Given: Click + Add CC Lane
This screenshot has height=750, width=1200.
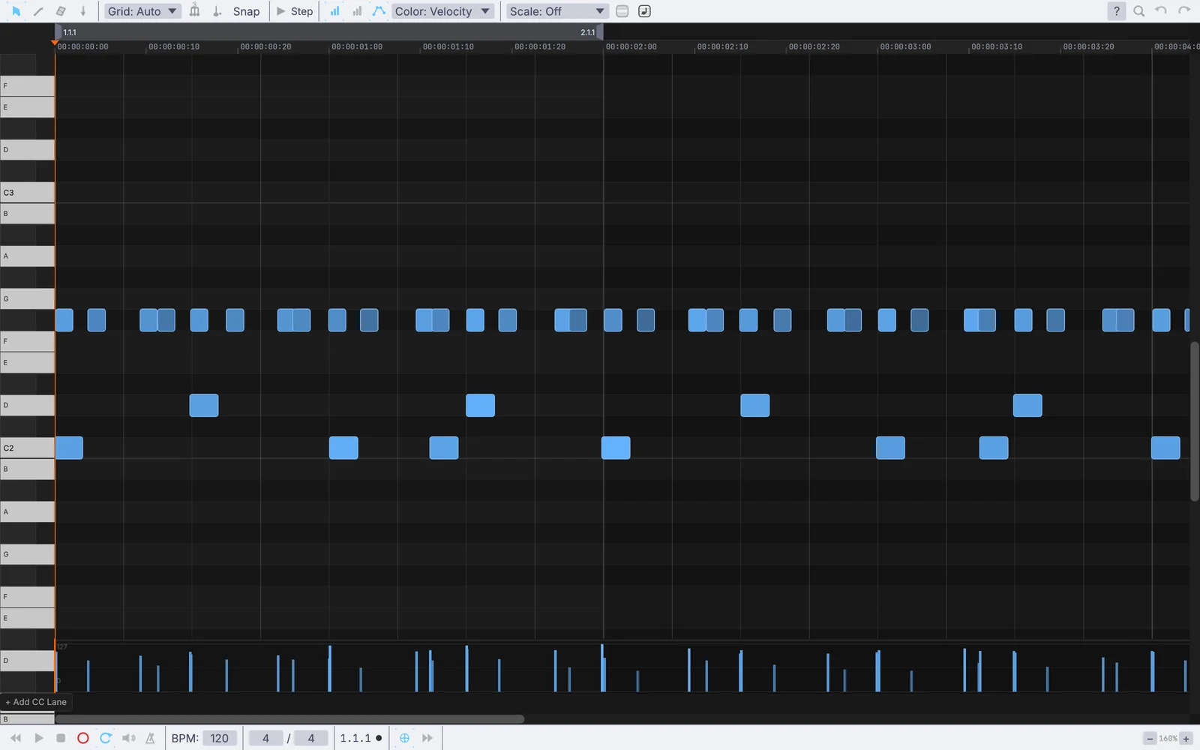Looking at the screenshot, I should pyautogui.click(x=36, y=702).
